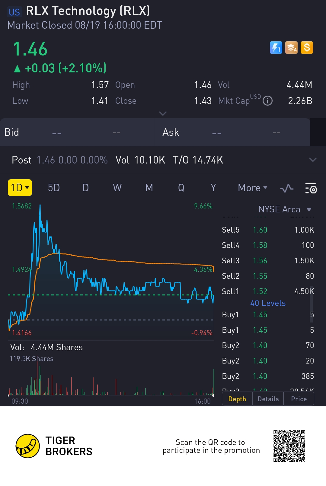326x486 pixels.
Task: Tap the yellow dollar sign icon
Action: (307, 48)
